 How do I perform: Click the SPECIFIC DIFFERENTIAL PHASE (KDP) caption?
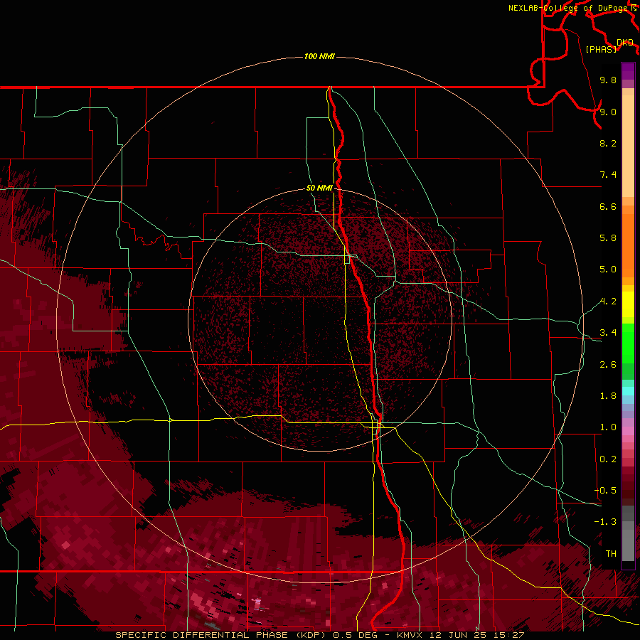click(x=222, y=635)
